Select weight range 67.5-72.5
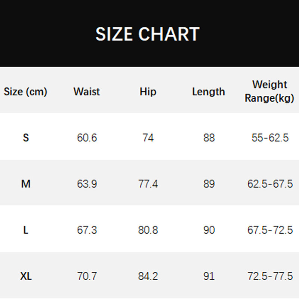The height and width of the screenshot is (299, 299). pyautogui.click(x=270, y=230)
